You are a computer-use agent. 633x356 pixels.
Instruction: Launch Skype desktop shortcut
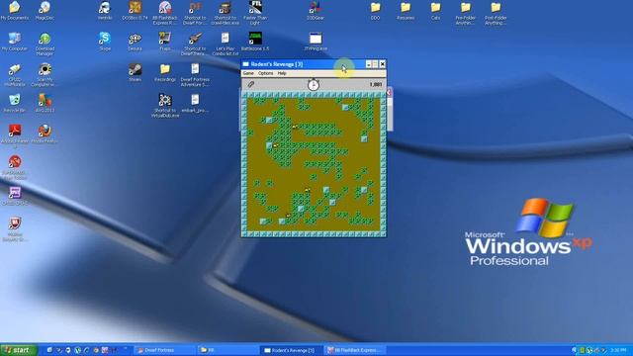pyautogui.click(x=105, y=42)
